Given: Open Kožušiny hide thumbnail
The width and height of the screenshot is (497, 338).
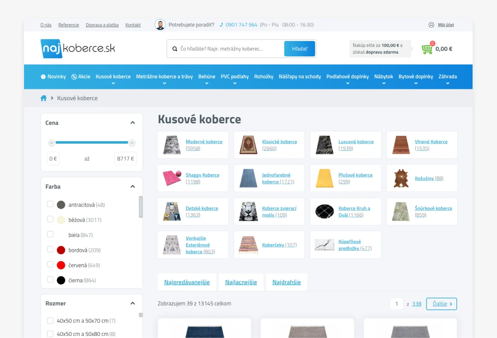Looking at the screenshot, I should 401,178.
